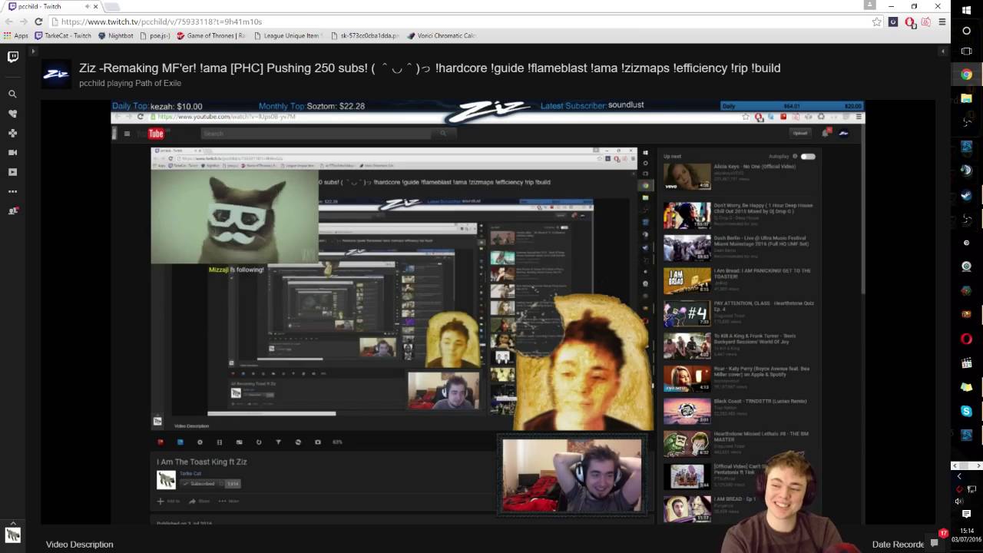
Task: Select the pcchild - Twitch browser tab
Action: tap(52, 6)
